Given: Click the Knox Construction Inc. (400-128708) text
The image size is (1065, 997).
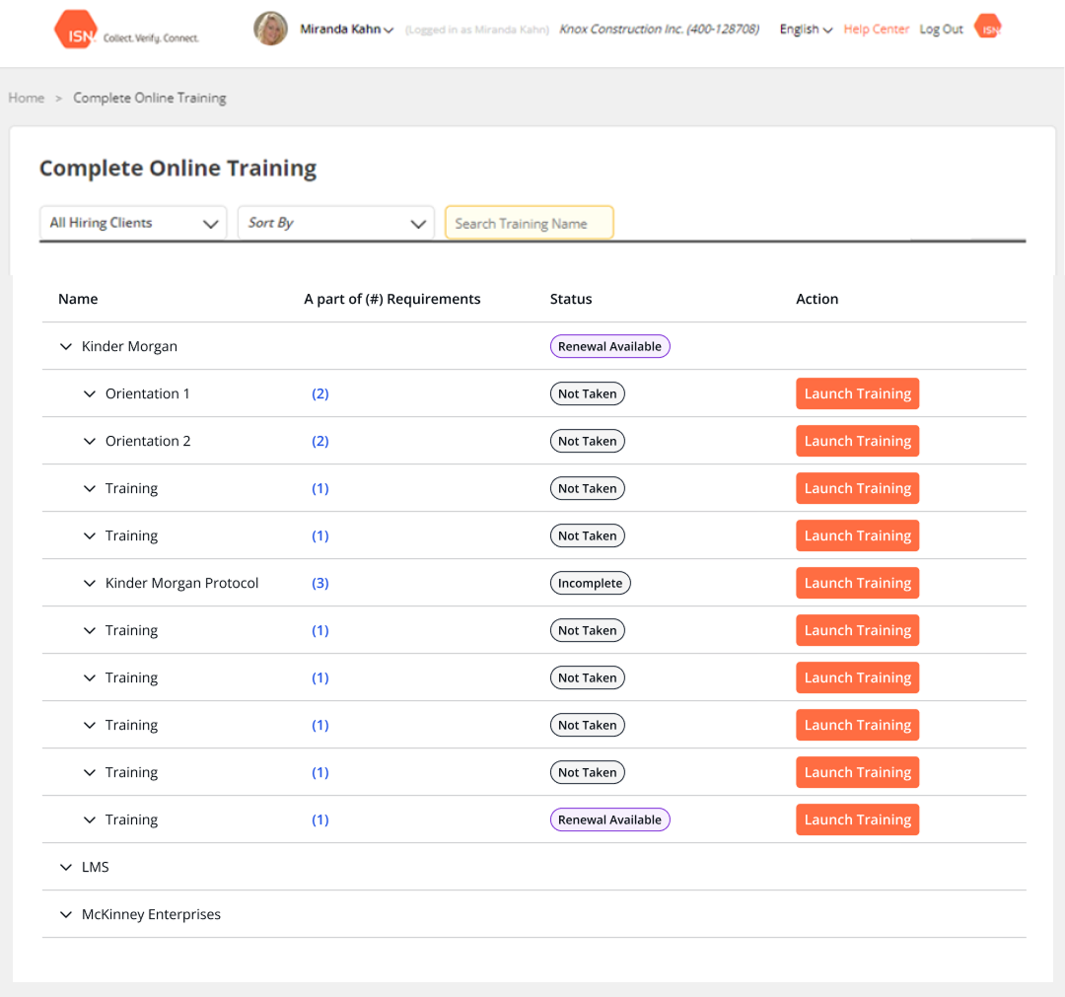Looking at the screenshot, I should [x=659, y=30].
